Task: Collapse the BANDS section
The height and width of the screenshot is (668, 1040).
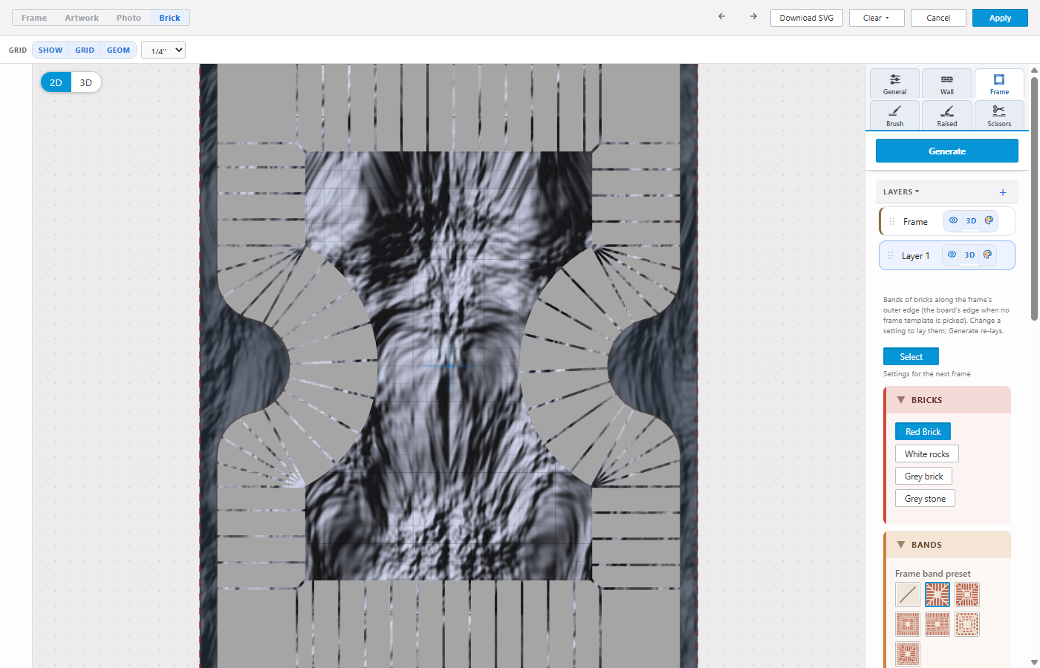Action: [x=947, y=545]
